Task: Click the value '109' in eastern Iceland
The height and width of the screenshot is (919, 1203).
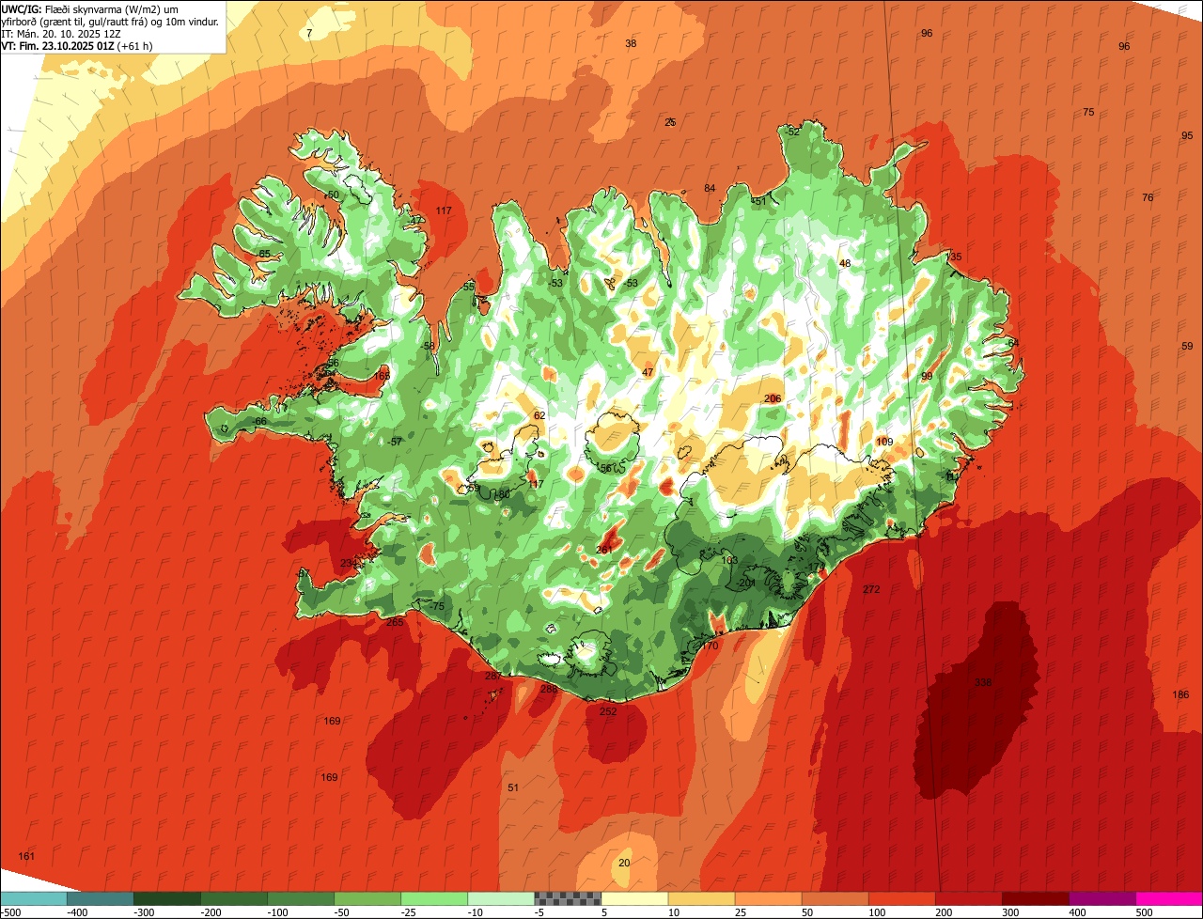Action: (884, 442)
